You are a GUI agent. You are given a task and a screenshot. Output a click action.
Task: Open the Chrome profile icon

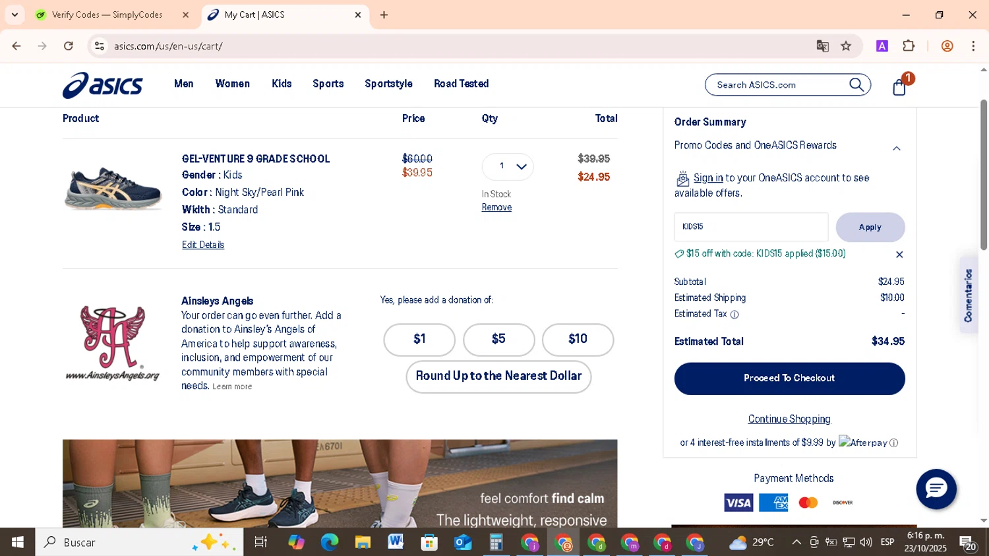coord(947,46)
